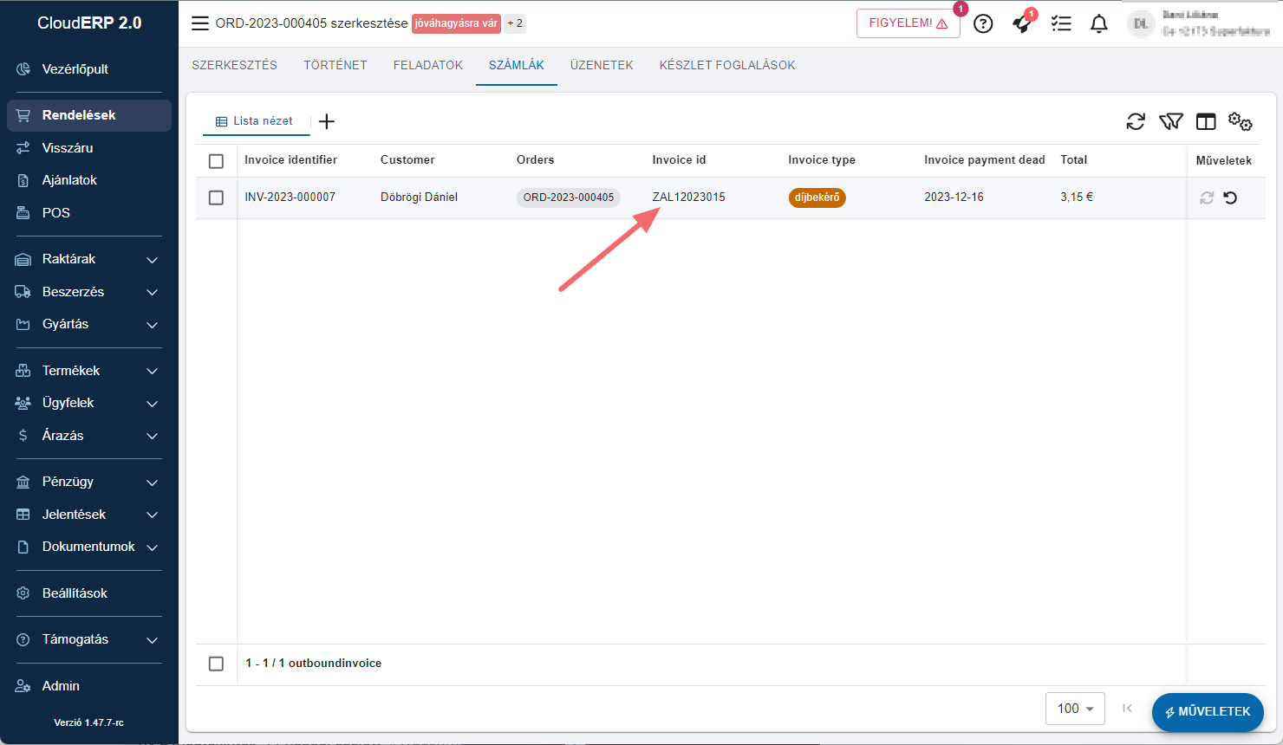Click the Vezérlőpult dashboard icon
Image resolution: width=1283 pixels, height=745 pixels.
click(x=23, y=69)
